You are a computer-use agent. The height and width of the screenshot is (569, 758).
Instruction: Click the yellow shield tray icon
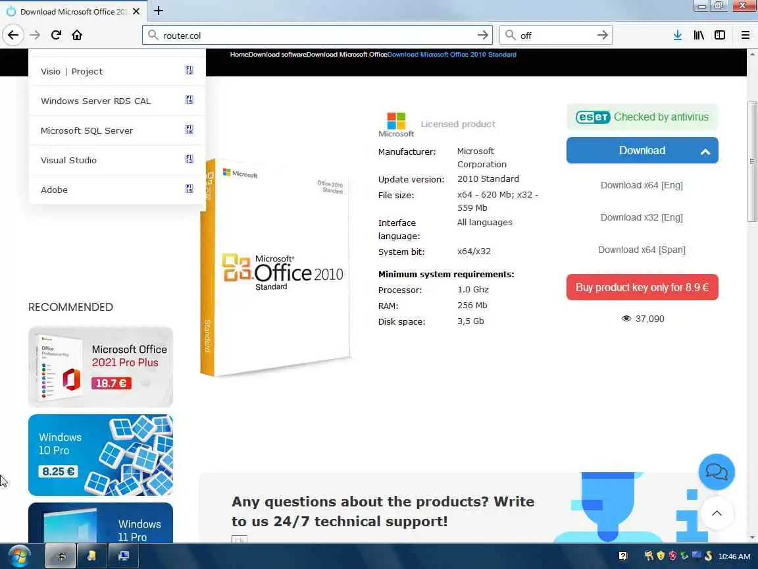661,556
